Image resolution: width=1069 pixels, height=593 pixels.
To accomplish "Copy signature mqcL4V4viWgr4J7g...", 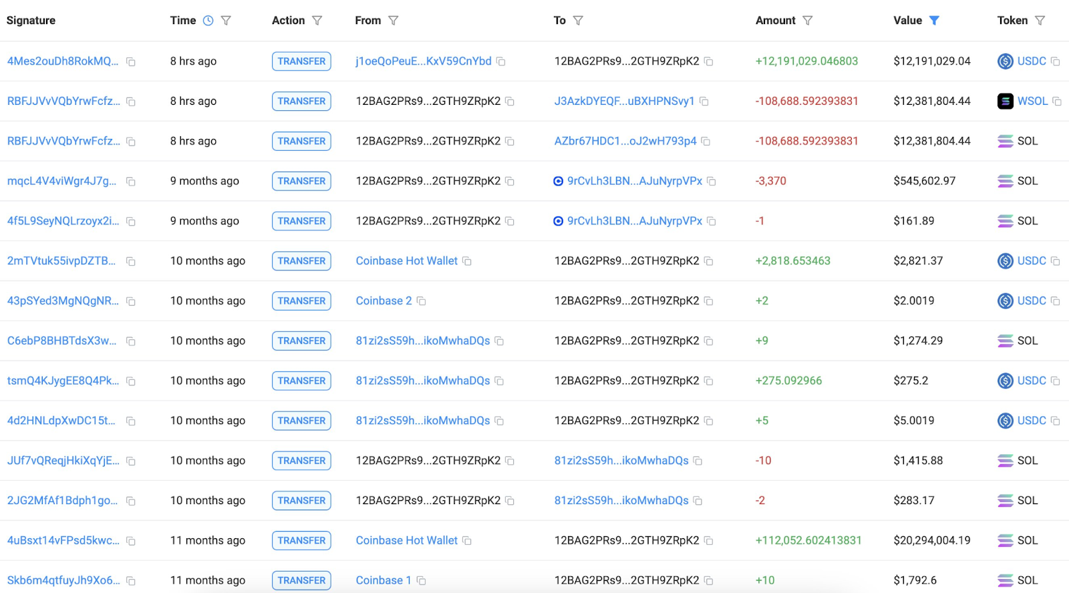I will 131,182.
